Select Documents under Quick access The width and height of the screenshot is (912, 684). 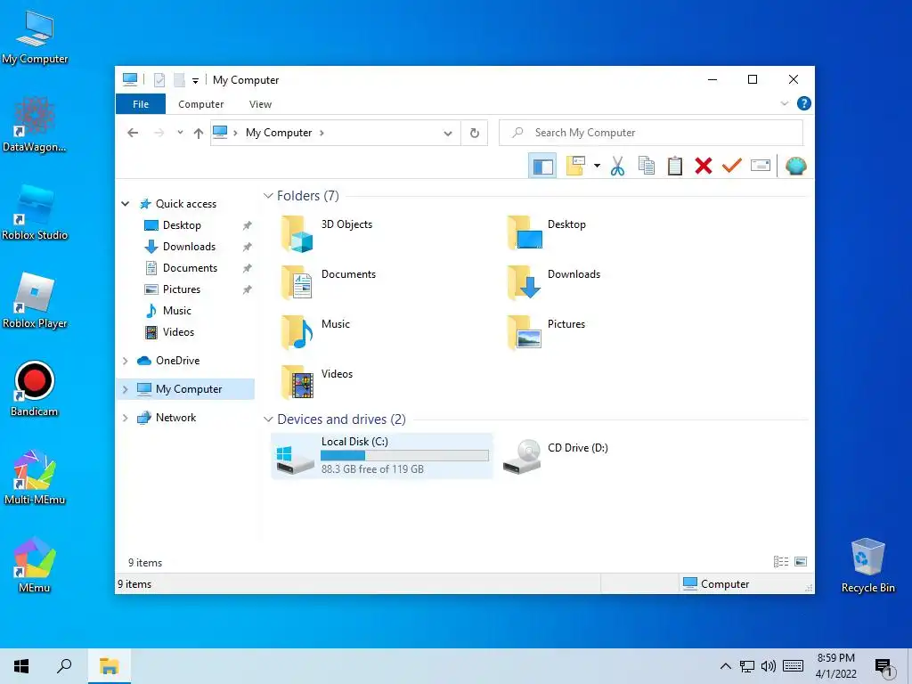point(190,268)
